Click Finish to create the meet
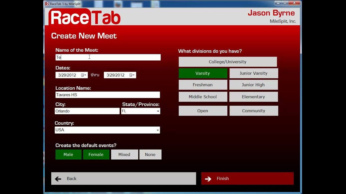This screenshot has height=194, width=346. [x=247, y=179]
